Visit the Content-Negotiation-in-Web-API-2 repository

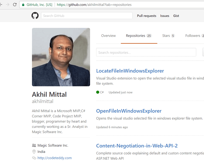(x=137, y=146)
